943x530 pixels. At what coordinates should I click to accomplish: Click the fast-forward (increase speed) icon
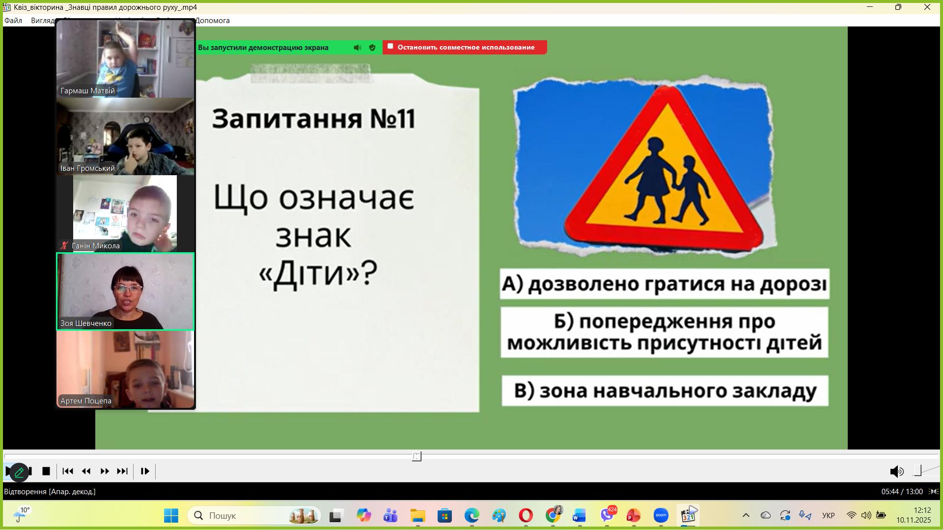[x=105, y=471]
